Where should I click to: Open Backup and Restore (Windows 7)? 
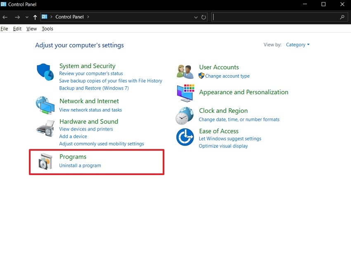[x=94, y=88]
